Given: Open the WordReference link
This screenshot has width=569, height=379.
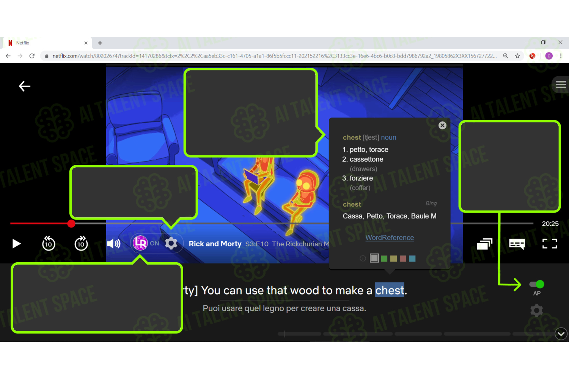Looking at the screenshot, I should tap(390, 238).
